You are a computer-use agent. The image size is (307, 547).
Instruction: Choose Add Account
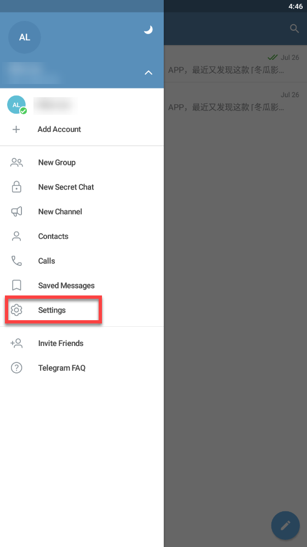(82, 130)
